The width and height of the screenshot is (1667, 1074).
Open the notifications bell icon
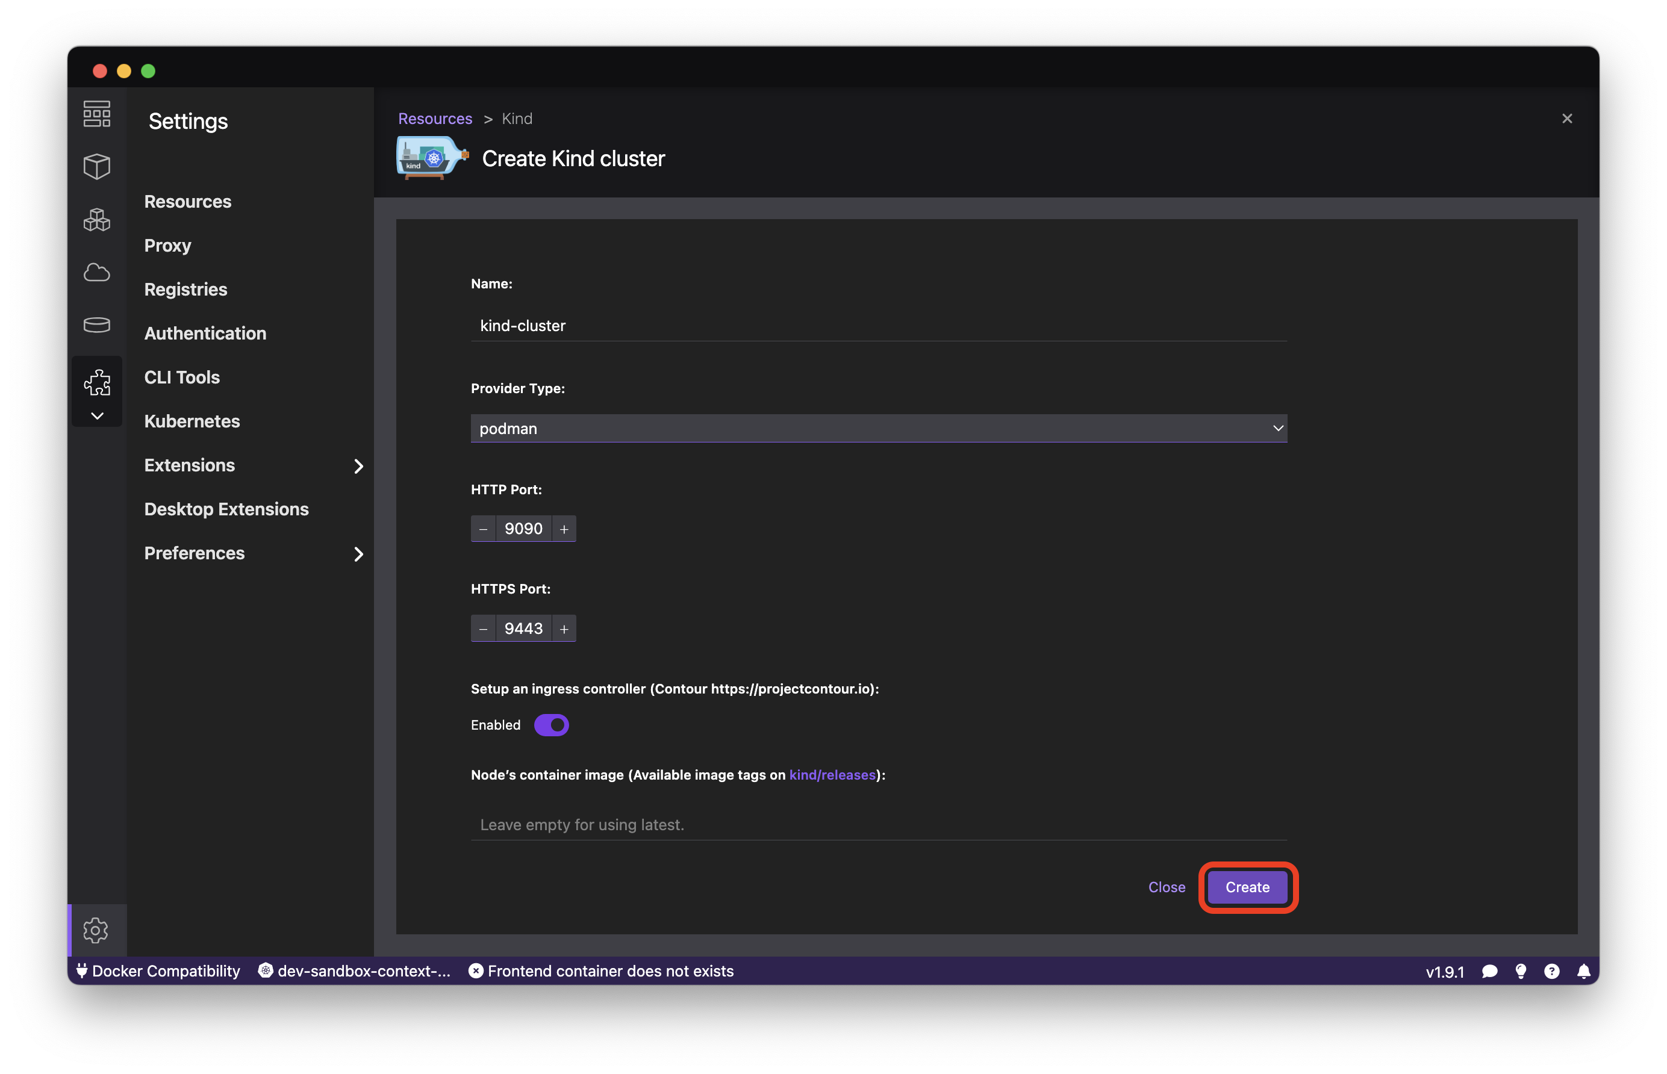1584,972
